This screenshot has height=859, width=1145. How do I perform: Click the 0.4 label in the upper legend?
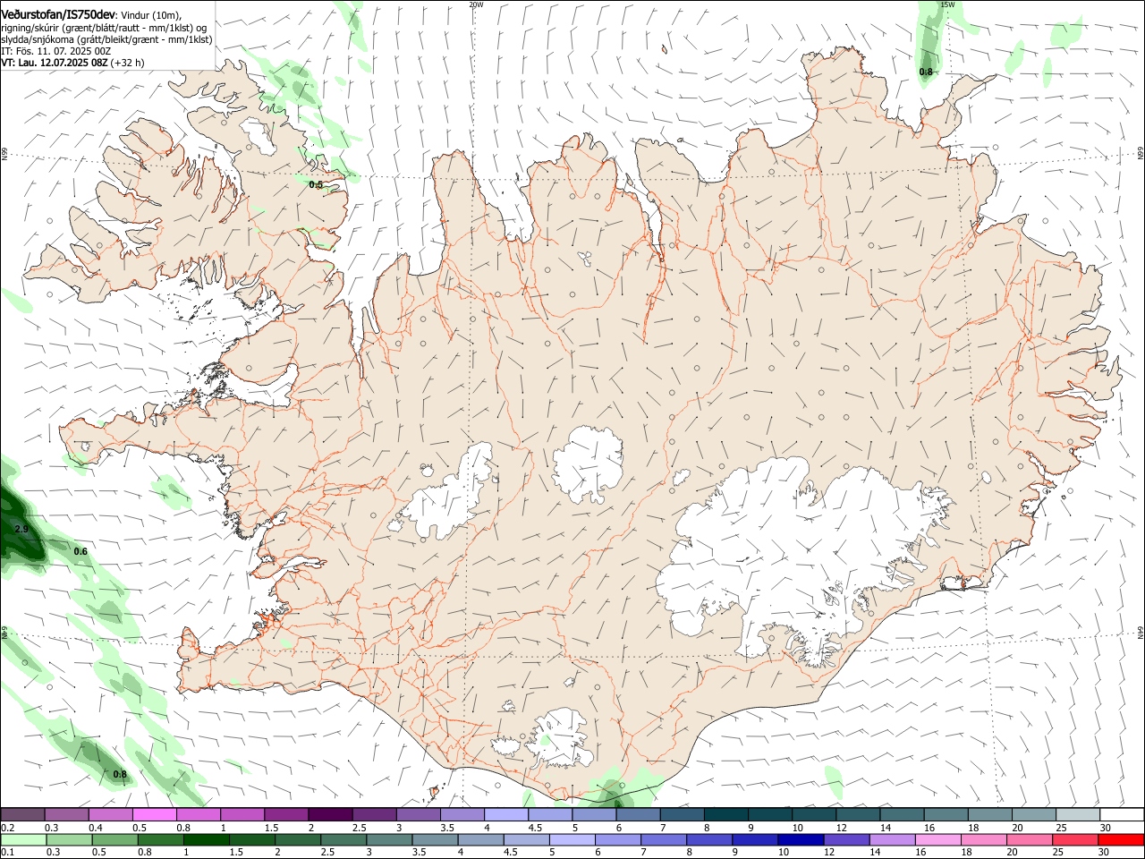pyautogui.click(x=96, y=828)
